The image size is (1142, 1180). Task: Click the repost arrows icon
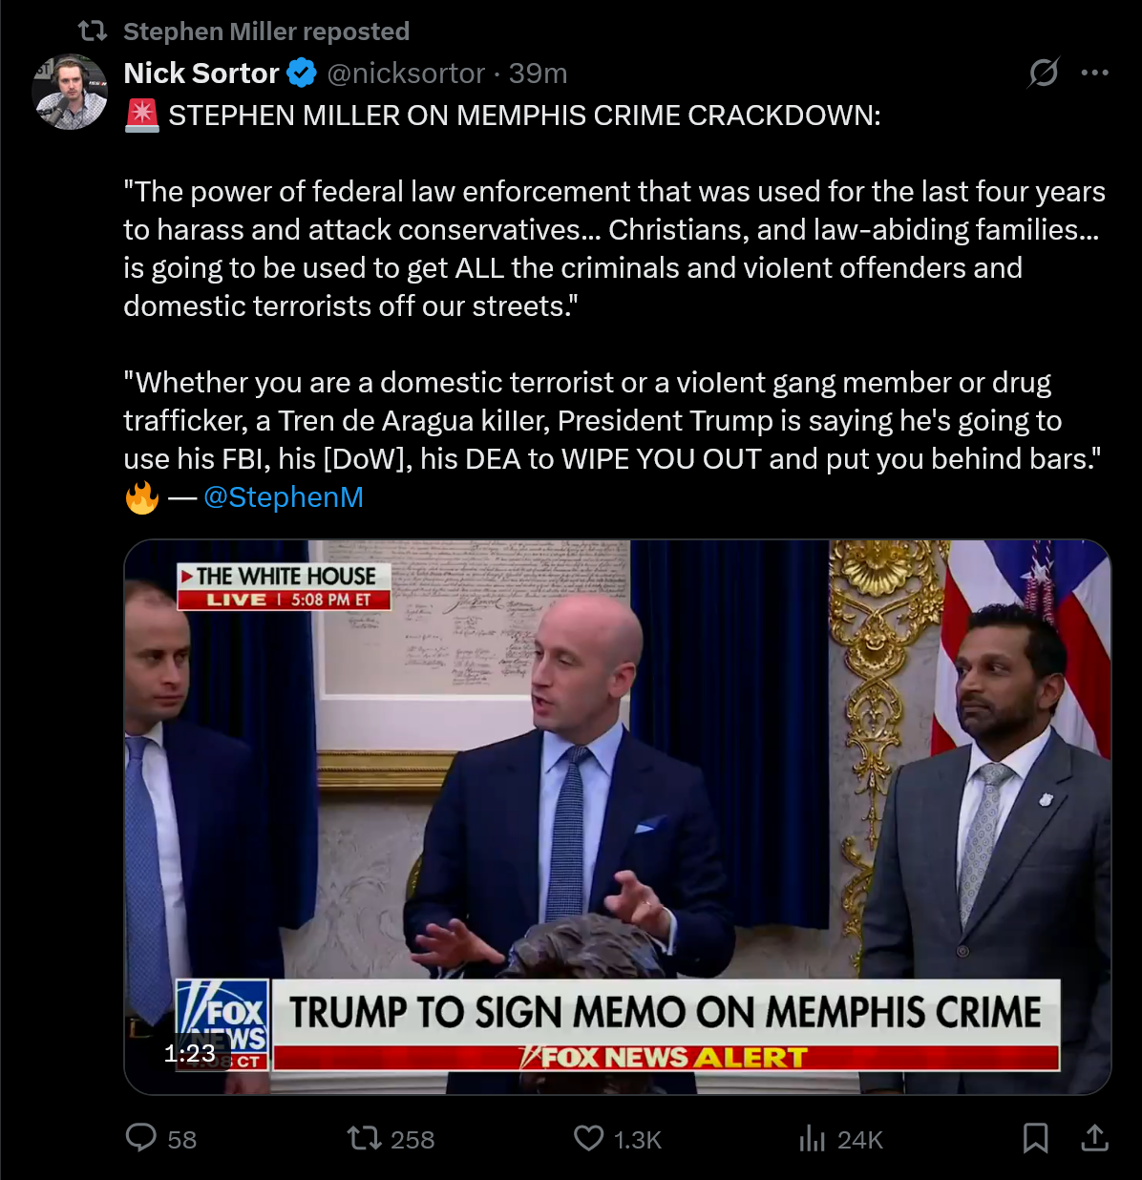(364, 1138)
